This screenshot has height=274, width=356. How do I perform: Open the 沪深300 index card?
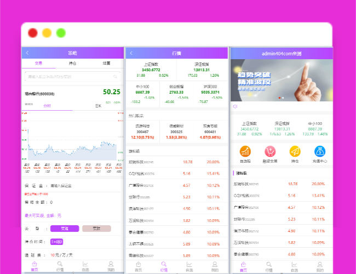pos(210,94)
